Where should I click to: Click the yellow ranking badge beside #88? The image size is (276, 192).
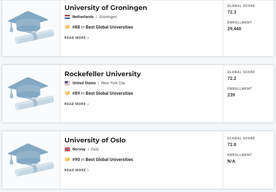[x=67, y=27]
